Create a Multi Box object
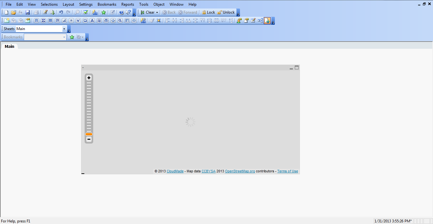 57,21
